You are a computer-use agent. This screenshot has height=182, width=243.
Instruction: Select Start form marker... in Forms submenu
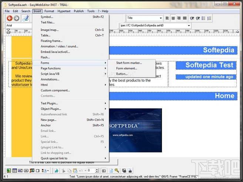tap(129, 63)
